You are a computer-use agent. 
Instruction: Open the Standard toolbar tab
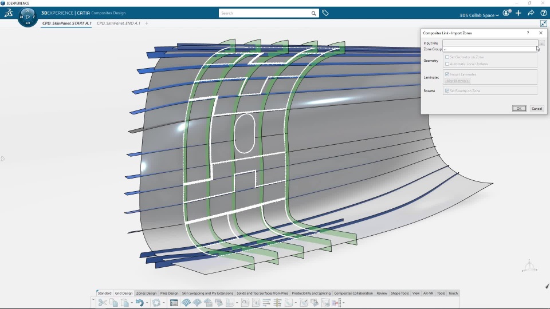point(104,293)
